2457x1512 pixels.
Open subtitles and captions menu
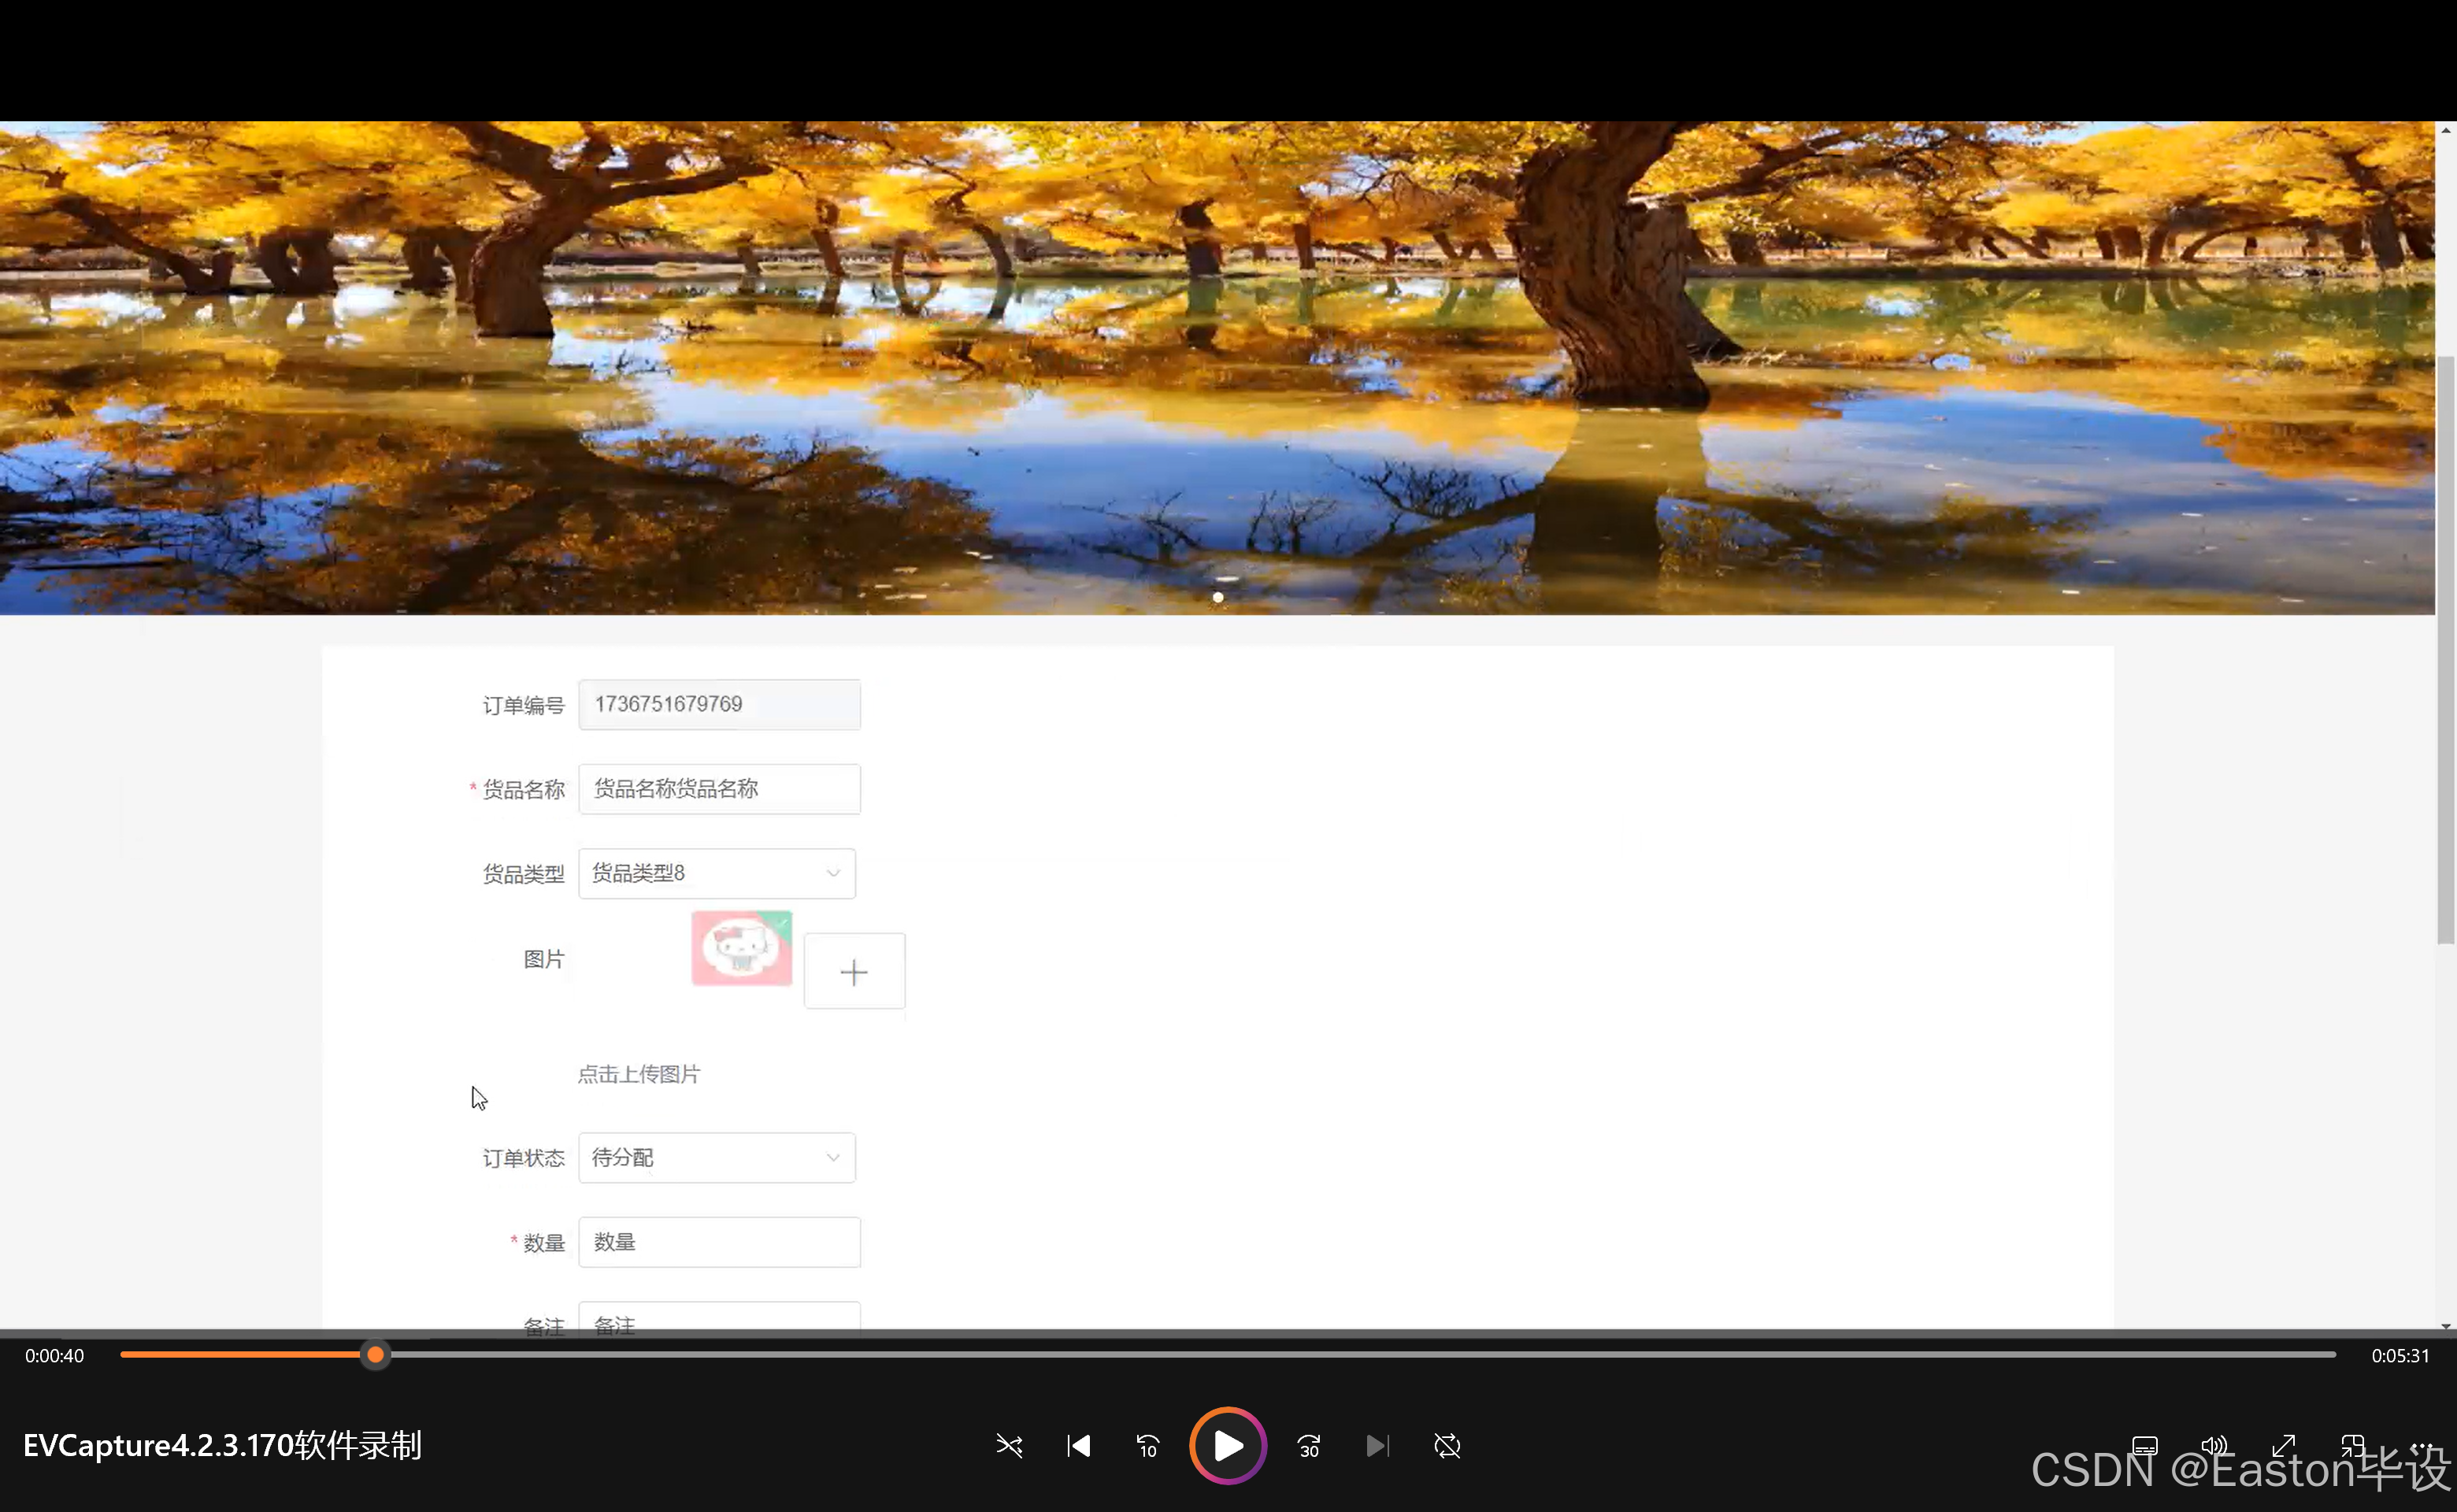pyautogui.click(x=2144, y=1446)
